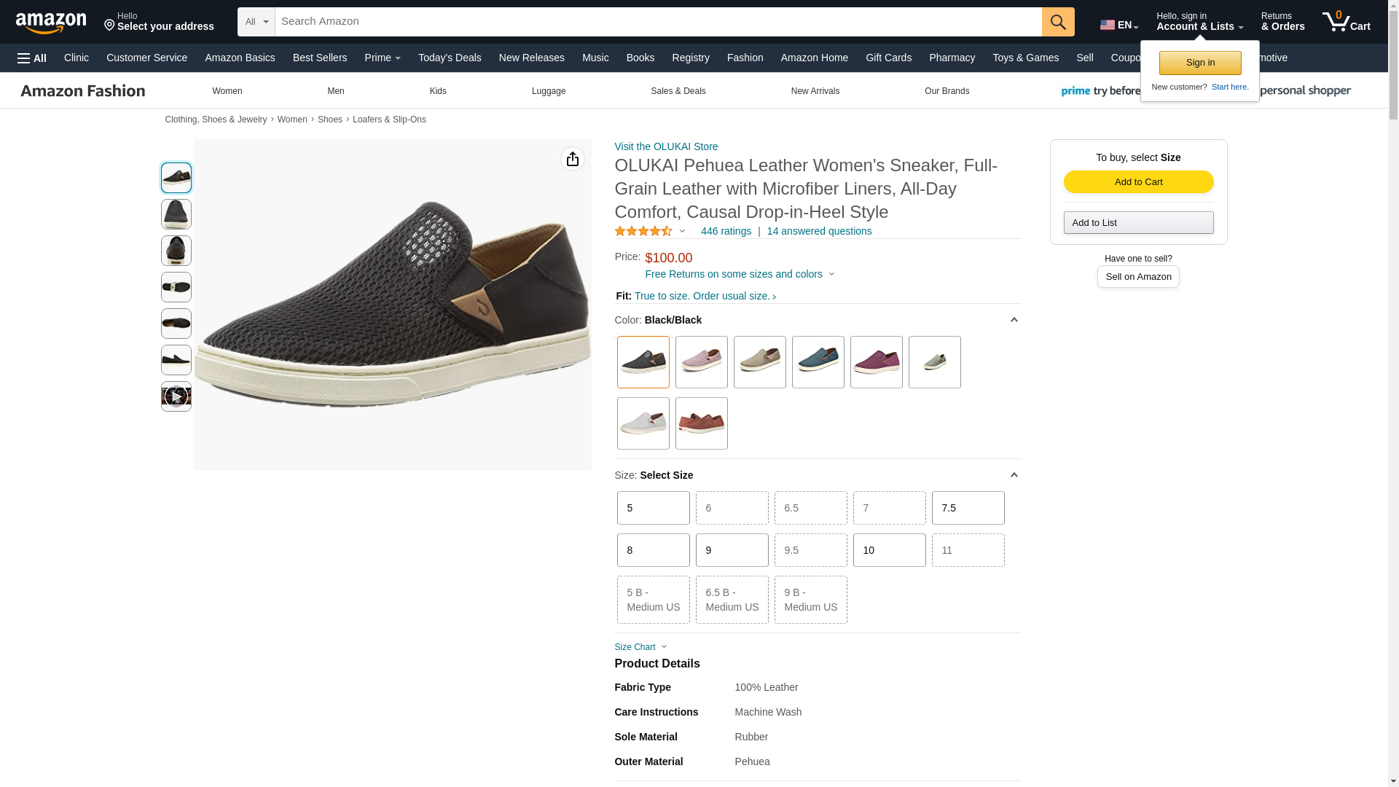This screenshot has width=1399, height=787.
Task: Expand the EN language selector
Action: coord(1118,25)
